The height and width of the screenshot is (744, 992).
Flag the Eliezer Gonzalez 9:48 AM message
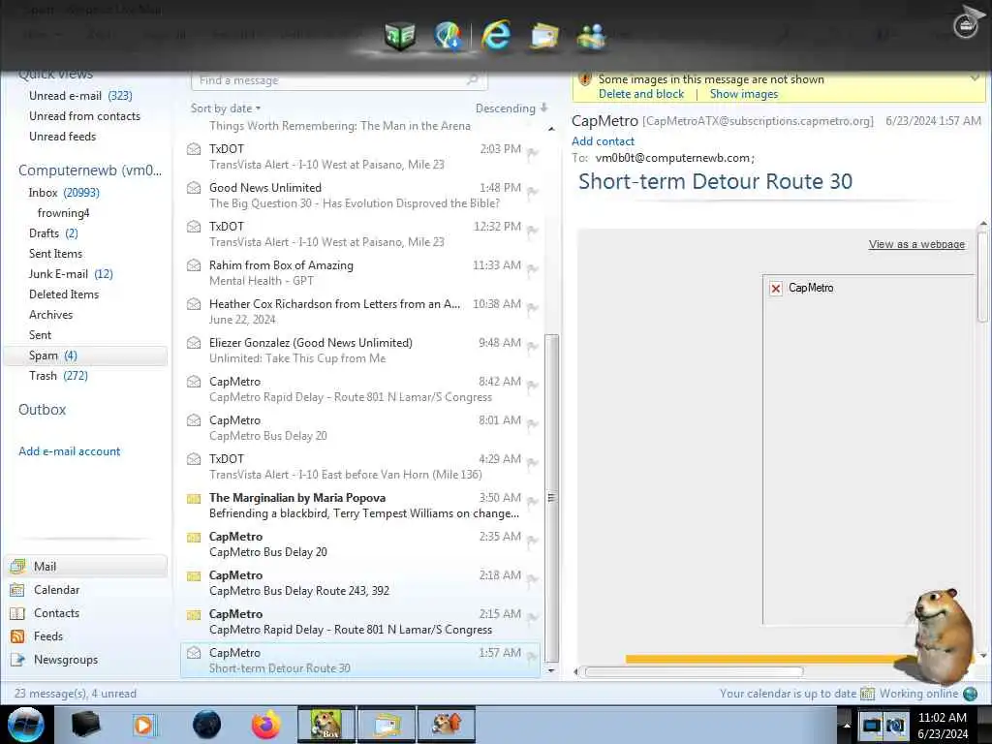click(x=533, y=347)
